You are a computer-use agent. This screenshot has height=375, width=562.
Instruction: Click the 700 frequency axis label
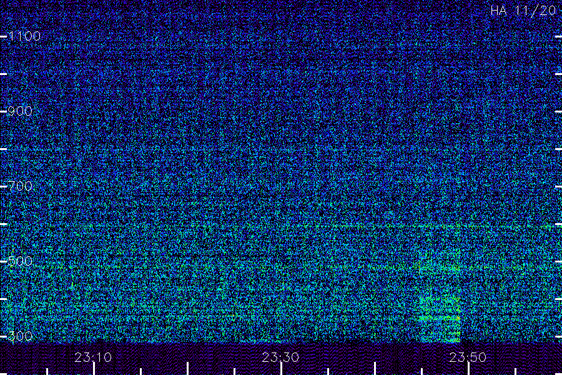(20, 186)
